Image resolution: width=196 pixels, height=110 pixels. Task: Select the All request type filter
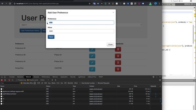[x=35, y=83]
